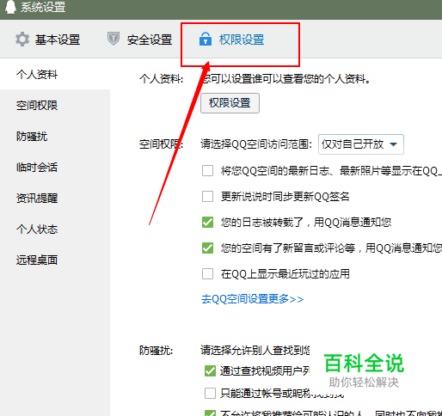Click the 个人资料: section label
The width and height of the screenshot is (442, 416).
[x=161, y=79]
